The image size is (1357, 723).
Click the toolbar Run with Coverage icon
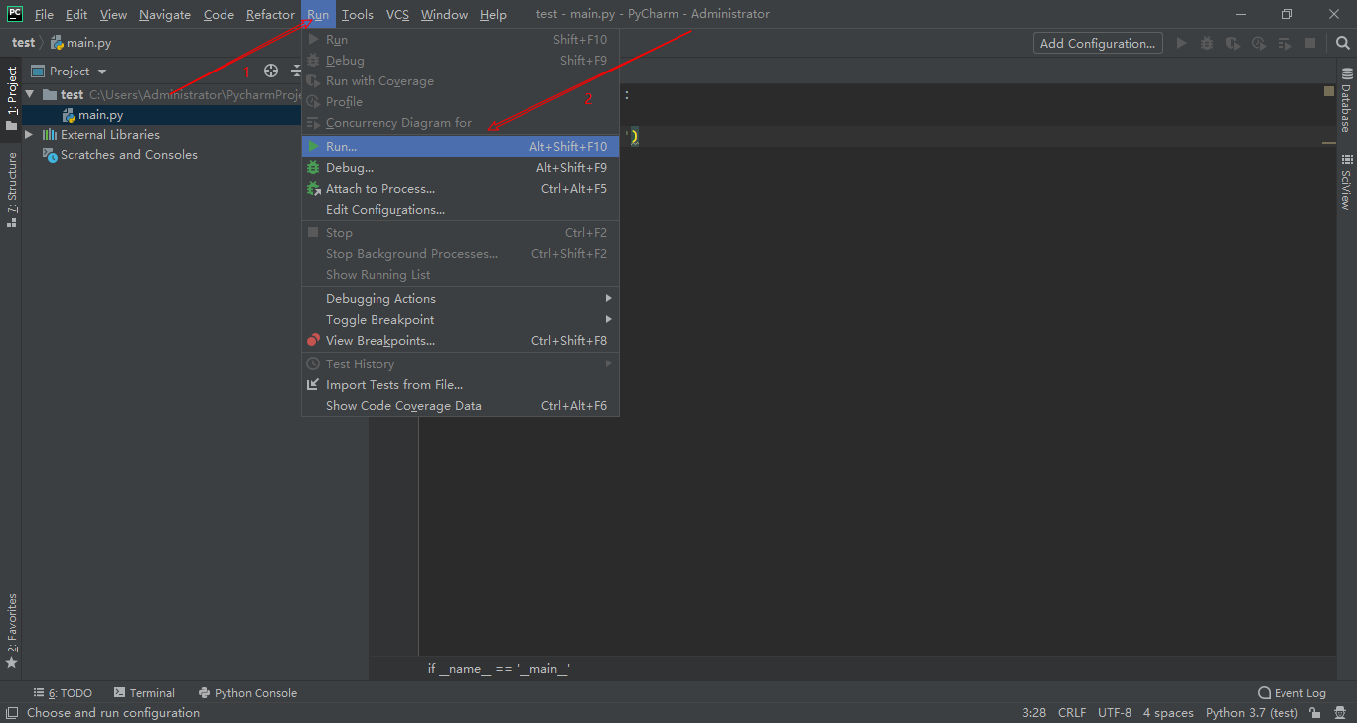click(x=1233, y=43)
